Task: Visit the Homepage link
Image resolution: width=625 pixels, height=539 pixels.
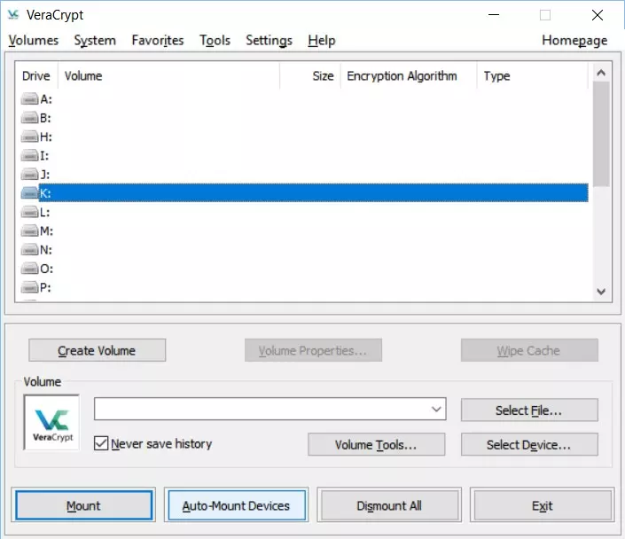Action: coord(574,40)
